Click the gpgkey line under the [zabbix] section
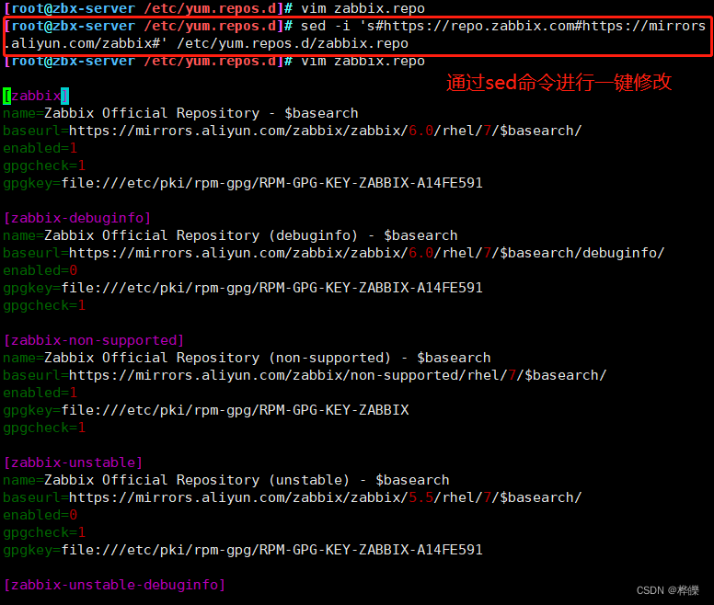 pos(243,183)
